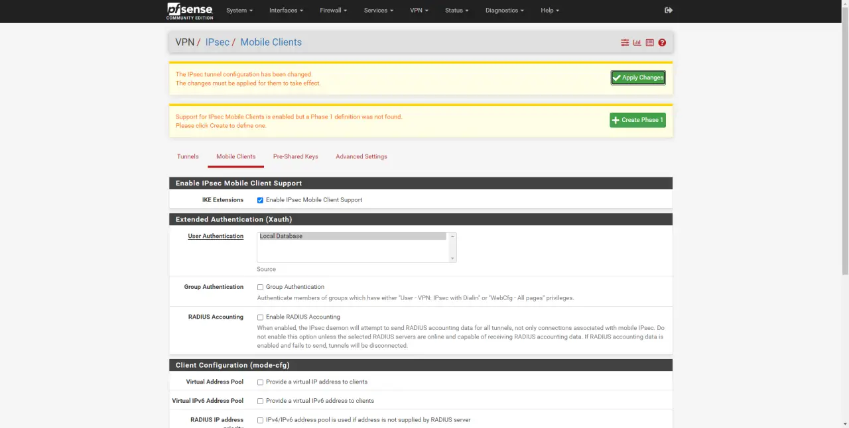
Task: Tick the Enable RADIUS Accounting checkbox
Action: point(260,317)
